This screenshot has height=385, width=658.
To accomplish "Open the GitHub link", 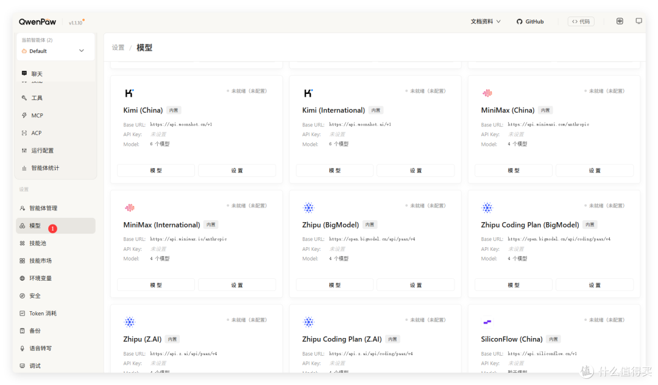I will pos(530,21).
